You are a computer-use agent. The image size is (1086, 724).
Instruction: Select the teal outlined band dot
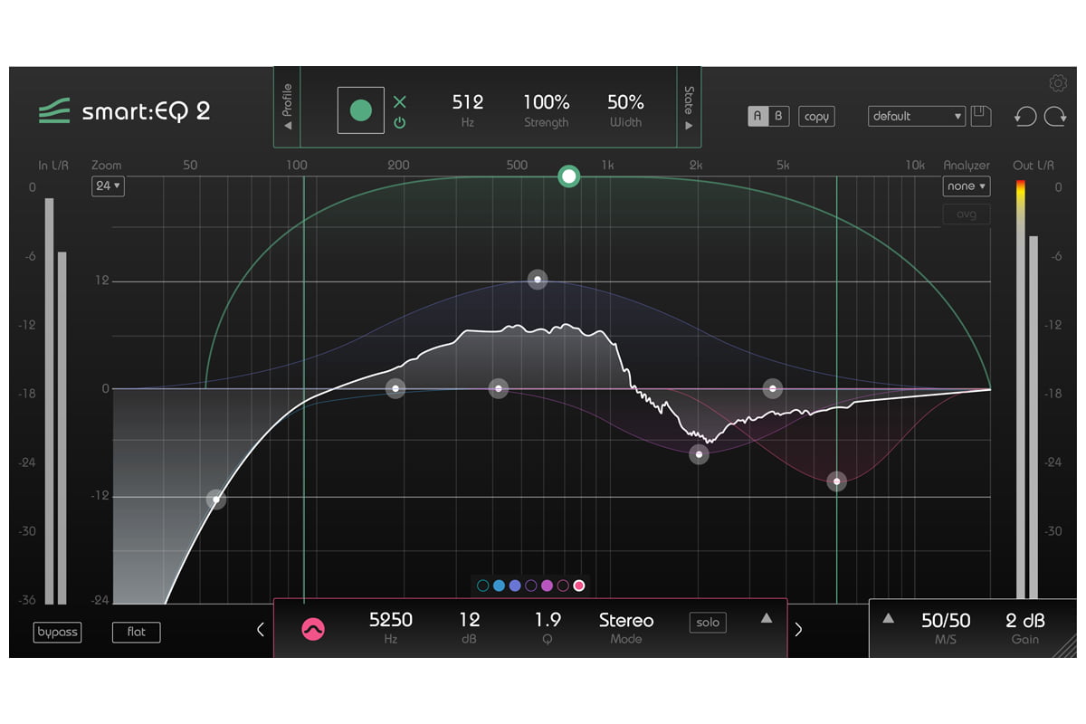coord(482,586)
